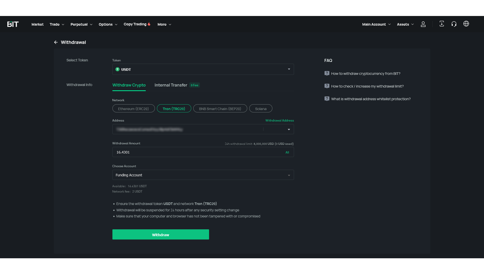
Task: Click question icon beside whitelist protection FAQ
Action: [x=327, y=99]
